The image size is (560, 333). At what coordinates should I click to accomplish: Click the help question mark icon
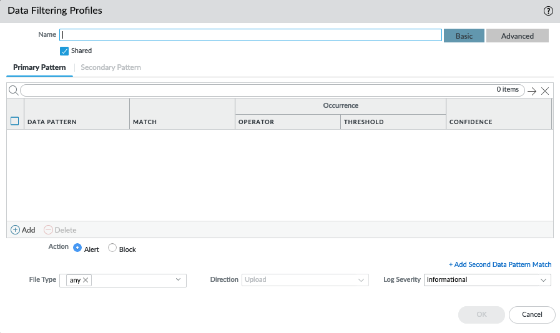point(548,11)
